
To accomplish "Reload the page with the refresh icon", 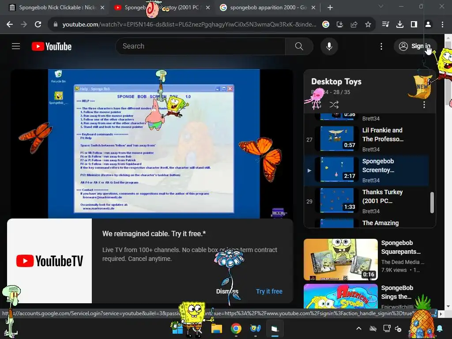I will (38, 25).
